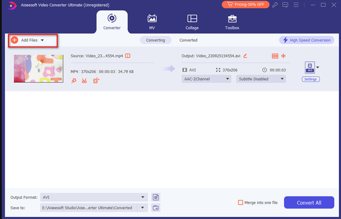Open the hamburger menu icon
Viewport: 341px width, 219px height.
click(296, 5)
